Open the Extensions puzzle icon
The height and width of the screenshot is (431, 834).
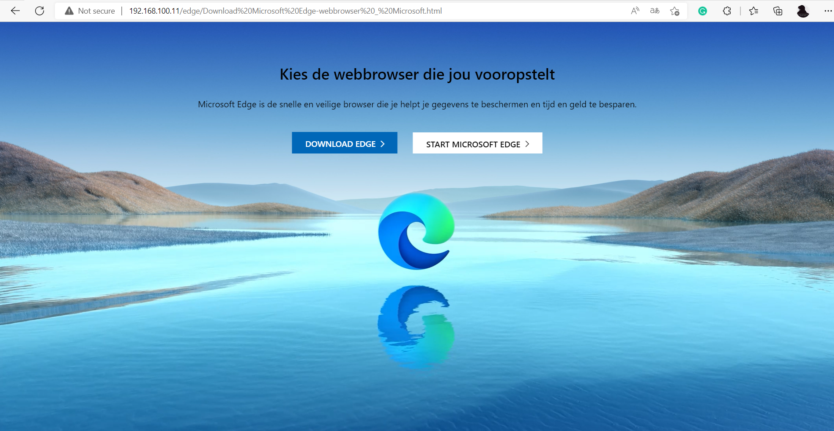click(x=727, y=11)
